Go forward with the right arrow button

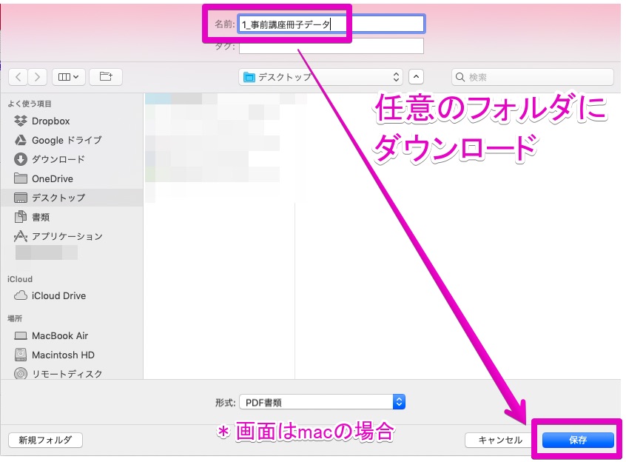click(37, 77)
